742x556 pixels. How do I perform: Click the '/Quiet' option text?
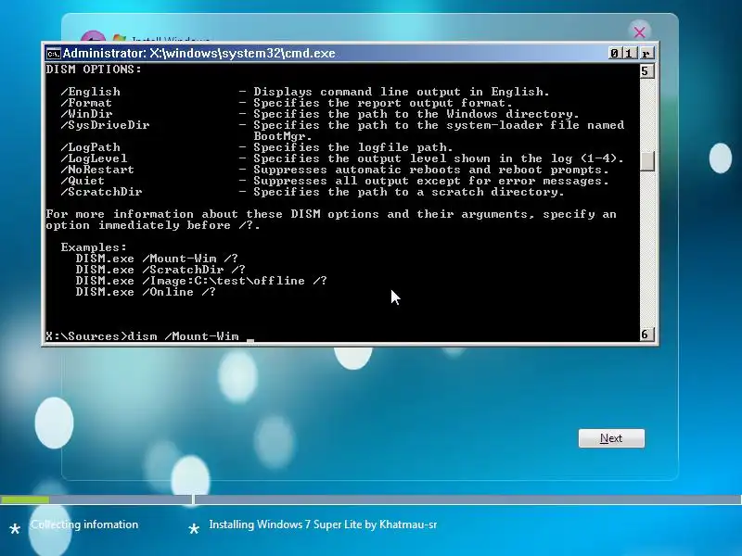click(x=83, y=181)
